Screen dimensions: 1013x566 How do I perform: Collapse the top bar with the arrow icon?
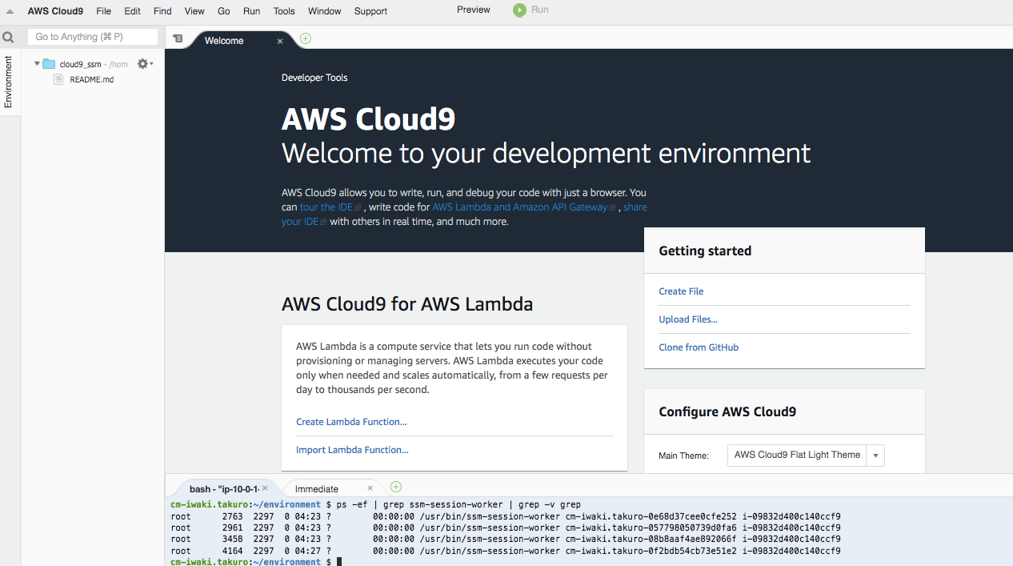(8, 10)
